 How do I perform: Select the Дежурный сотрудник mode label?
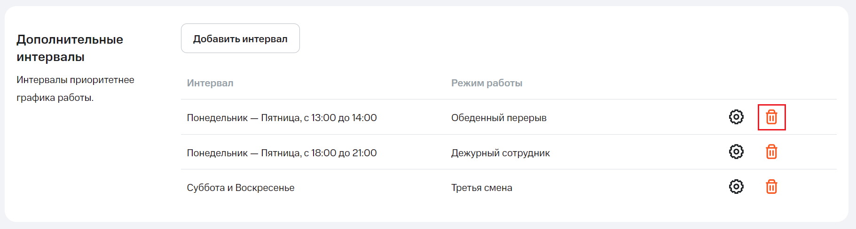click(500, 153)
